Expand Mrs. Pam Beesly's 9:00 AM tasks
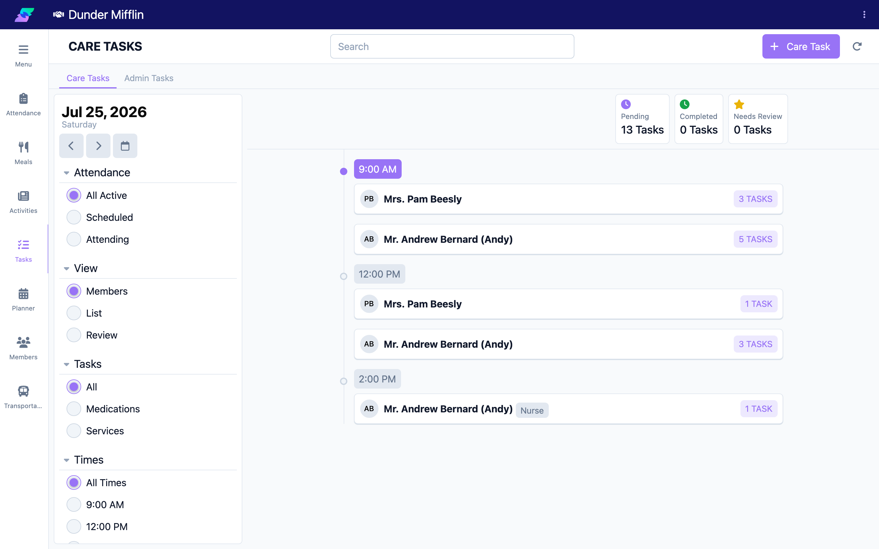Screen dimensions: 879x549 [568, 199]
